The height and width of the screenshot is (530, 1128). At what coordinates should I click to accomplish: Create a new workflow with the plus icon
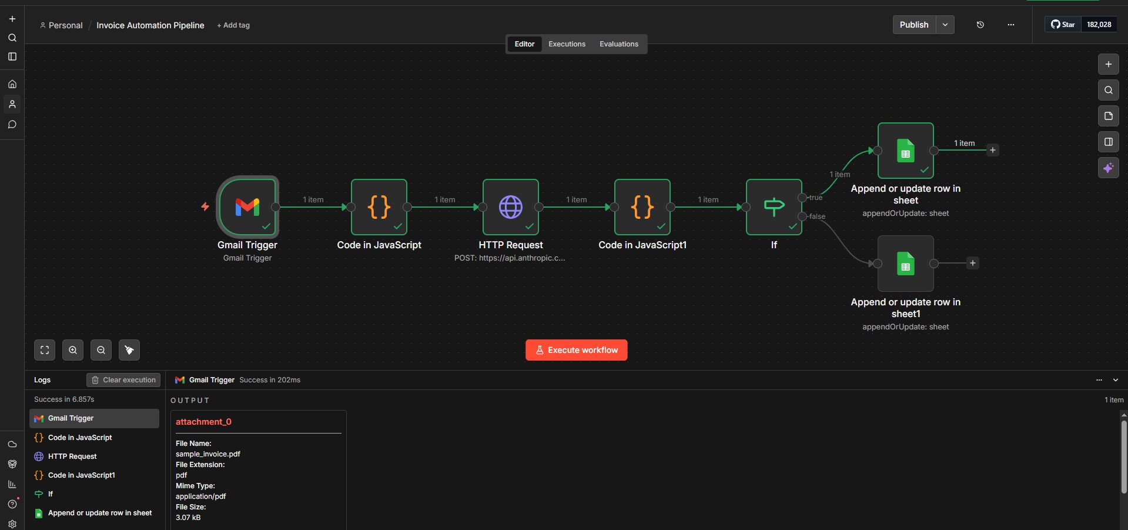tap(12, 18)
